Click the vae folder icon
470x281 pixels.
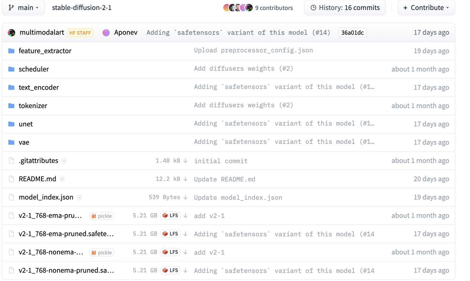pos(11,142)
